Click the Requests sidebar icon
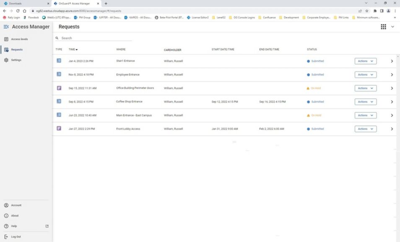 [x=6, y=50]
